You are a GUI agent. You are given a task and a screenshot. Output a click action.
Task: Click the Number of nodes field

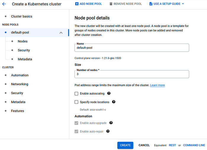pos(132,74)
